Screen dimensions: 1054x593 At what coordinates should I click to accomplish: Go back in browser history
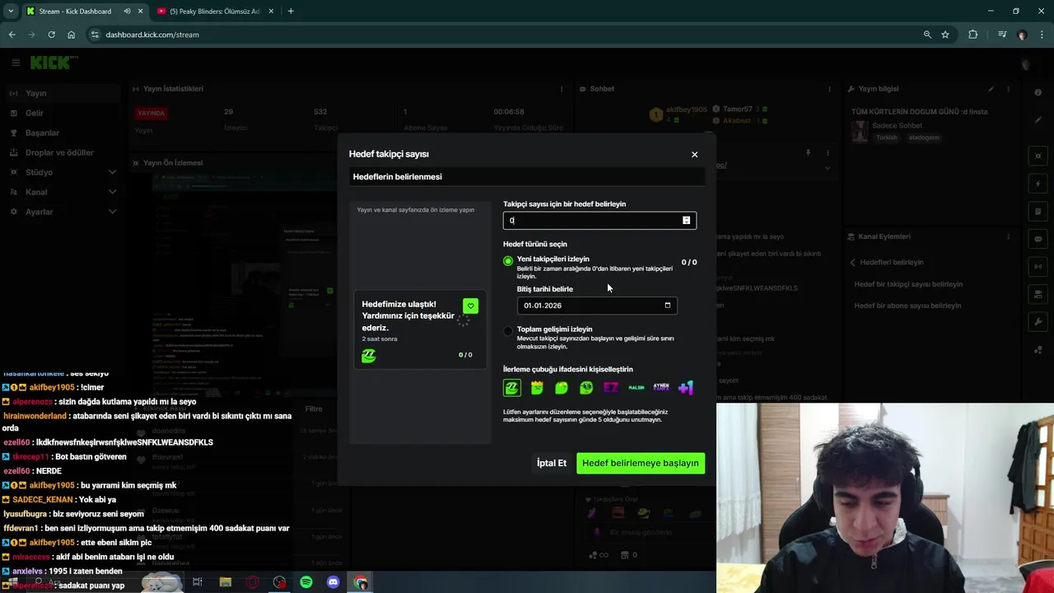click(12, 35)
